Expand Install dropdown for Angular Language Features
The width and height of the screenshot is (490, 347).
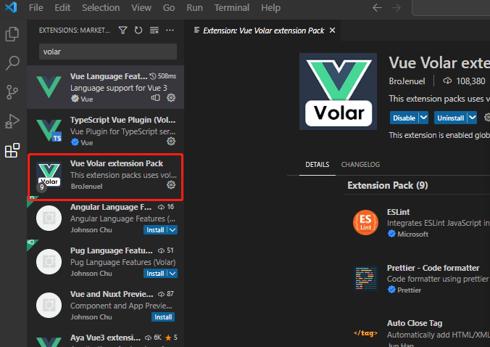click(x=173, y=230)
